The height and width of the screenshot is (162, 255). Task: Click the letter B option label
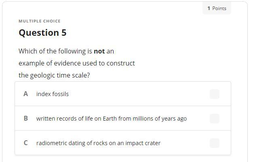tap(26, 119)
